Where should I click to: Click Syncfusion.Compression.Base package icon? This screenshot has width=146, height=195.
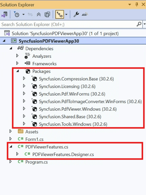[34, 79]
